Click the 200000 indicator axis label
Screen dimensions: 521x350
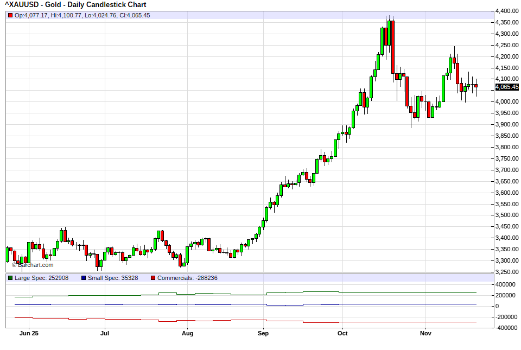[x=505, y=295]
